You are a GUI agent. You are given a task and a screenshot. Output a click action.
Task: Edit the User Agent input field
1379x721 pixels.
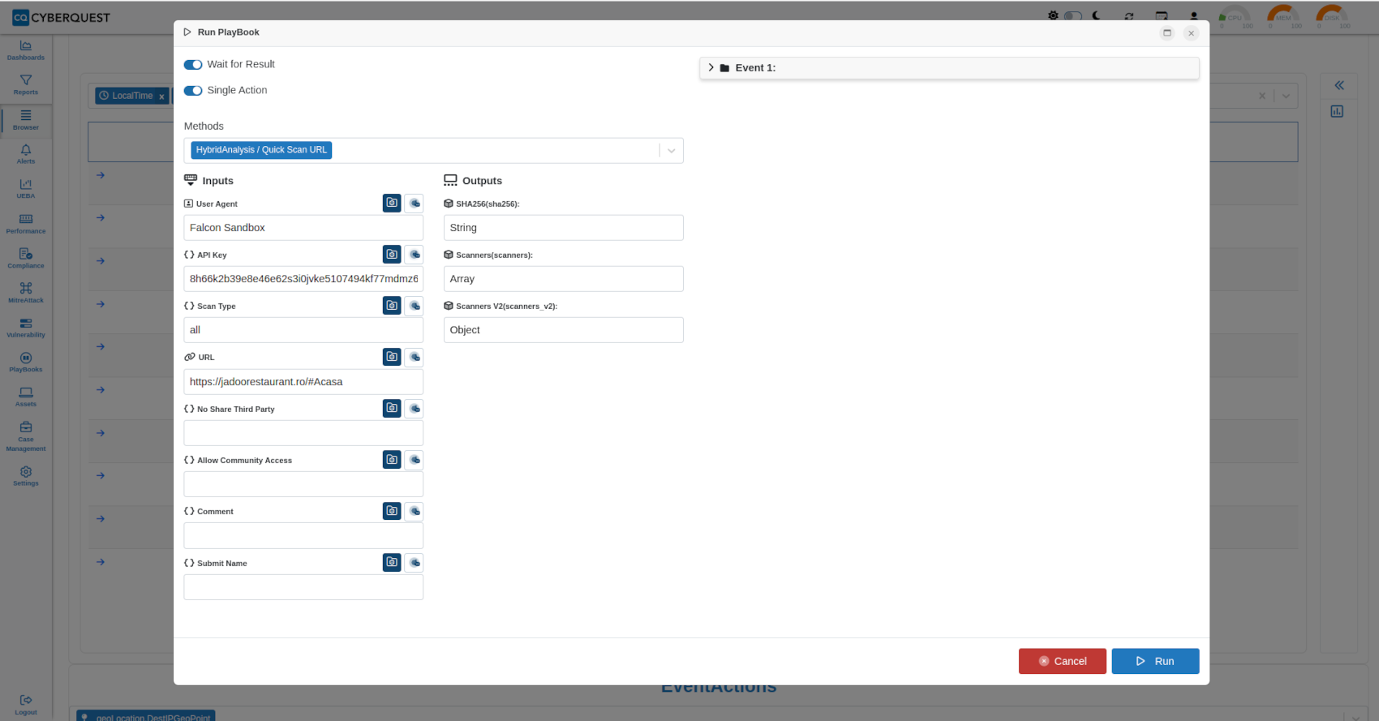(303, 228)
